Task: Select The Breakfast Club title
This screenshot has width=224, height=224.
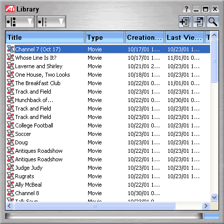Action: tap(38, 83)
